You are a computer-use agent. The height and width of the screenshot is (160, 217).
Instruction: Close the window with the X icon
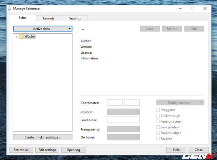tap(205, 8)
